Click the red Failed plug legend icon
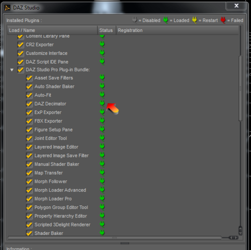 223,20
